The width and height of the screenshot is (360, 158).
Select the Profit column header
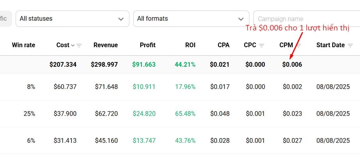(147, 45)
